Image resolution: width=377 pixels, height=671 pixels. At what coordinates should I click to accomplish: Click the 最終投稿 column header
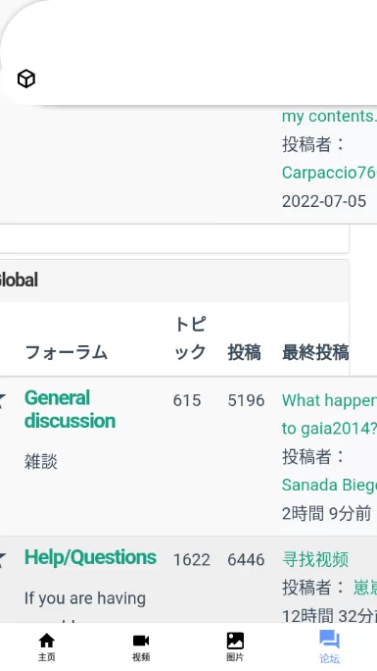click(315, 352)
